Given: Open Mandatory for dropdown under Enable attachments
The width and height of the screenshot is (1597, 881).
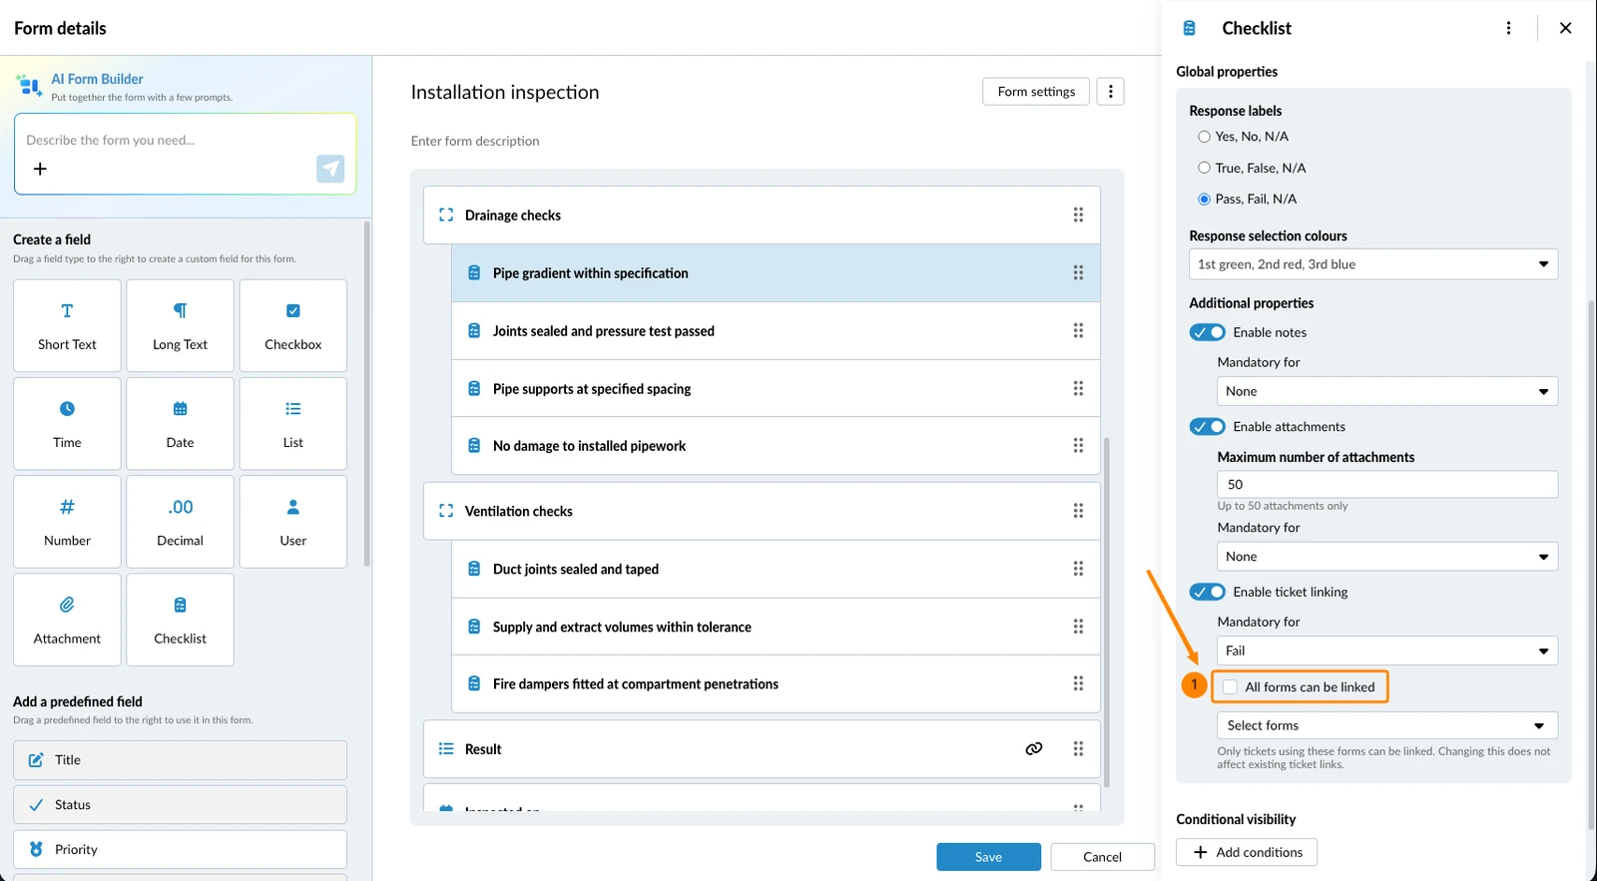Looking at the screenshot, I should [1387, 557].
